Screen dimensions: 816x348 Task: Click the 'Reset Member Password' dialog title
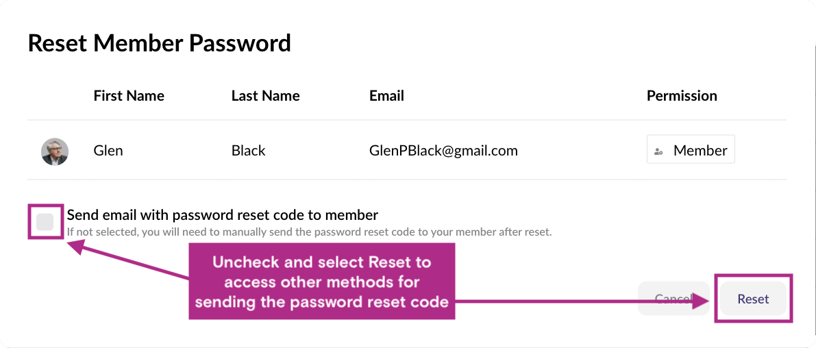pos(159,43)
